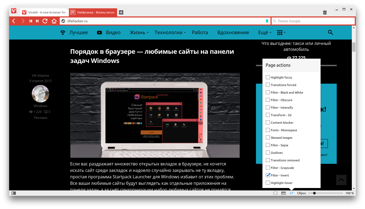Screen dimensions: 365x209
Task: Open the new tab plus button
Action: click(x=121, y=12)
